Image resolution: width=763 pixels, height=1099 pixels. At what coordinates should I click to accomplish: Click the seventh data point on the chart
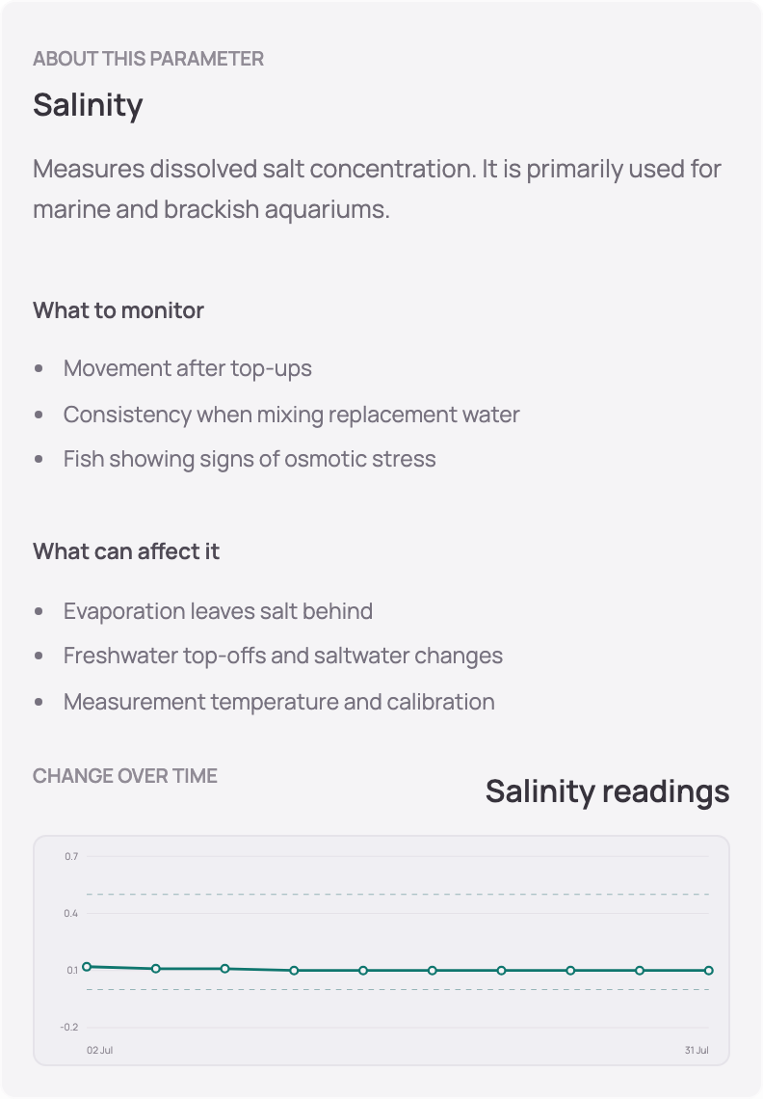501,971
